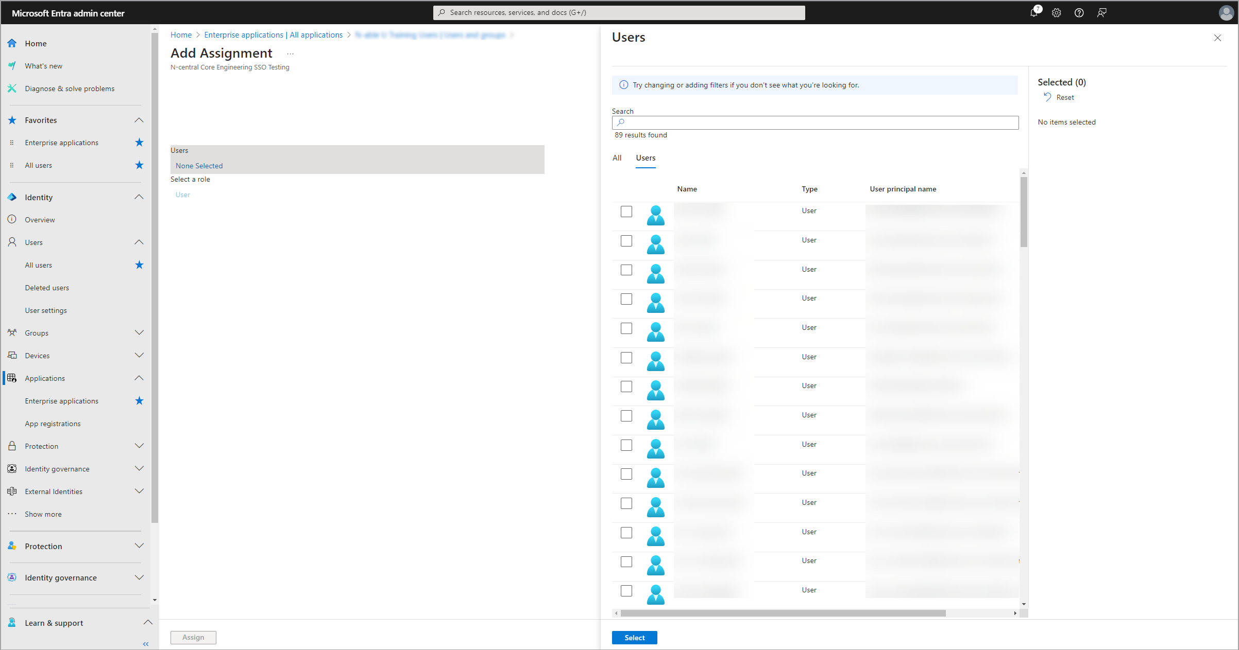Click the help question mark icon

(x=1079, y=13)
